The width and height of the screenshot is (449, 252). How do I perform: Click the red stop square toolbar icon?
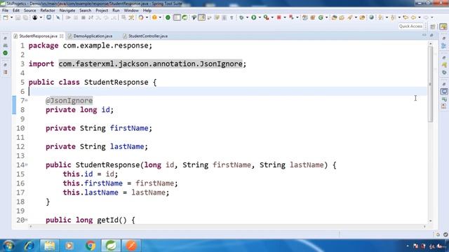[x=279, y=17]
